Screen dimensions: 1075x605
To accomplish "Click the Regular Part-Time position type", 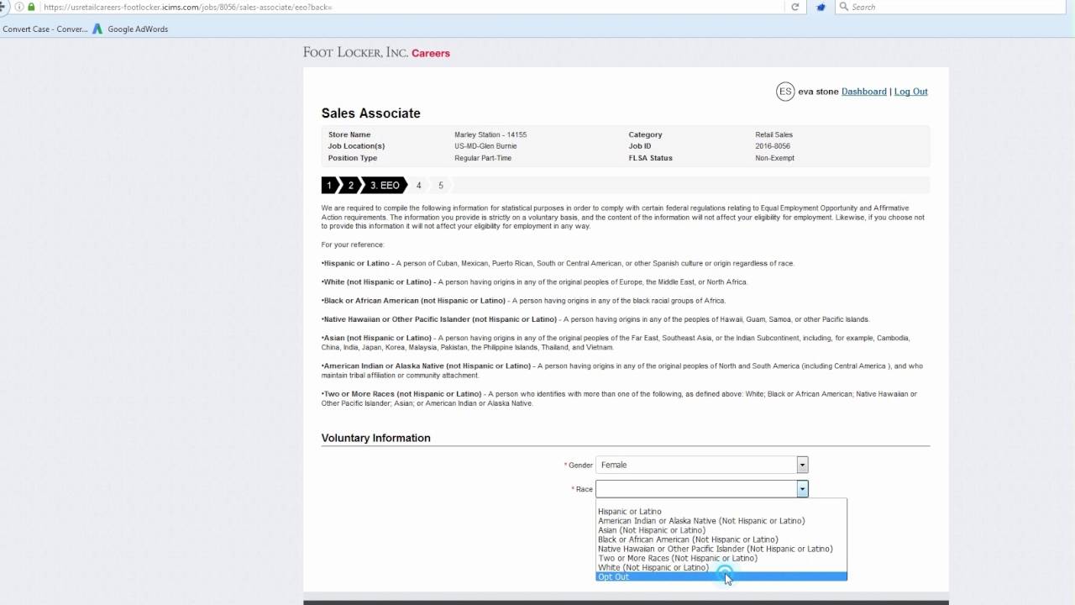I will coord(483,158).
